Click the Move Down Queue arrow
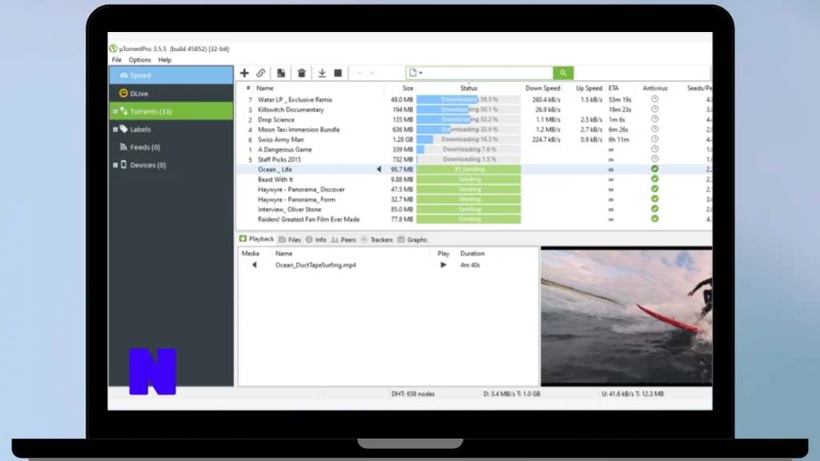The height and width of the screenshot is (461, 820). coord(372,73)
